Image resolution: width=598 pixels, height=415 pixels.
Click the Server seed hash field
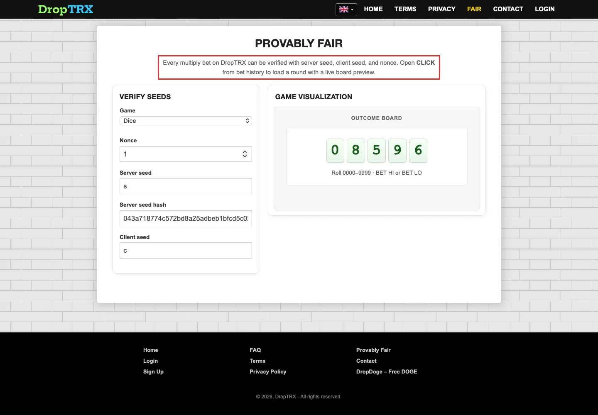click(186, 218)
